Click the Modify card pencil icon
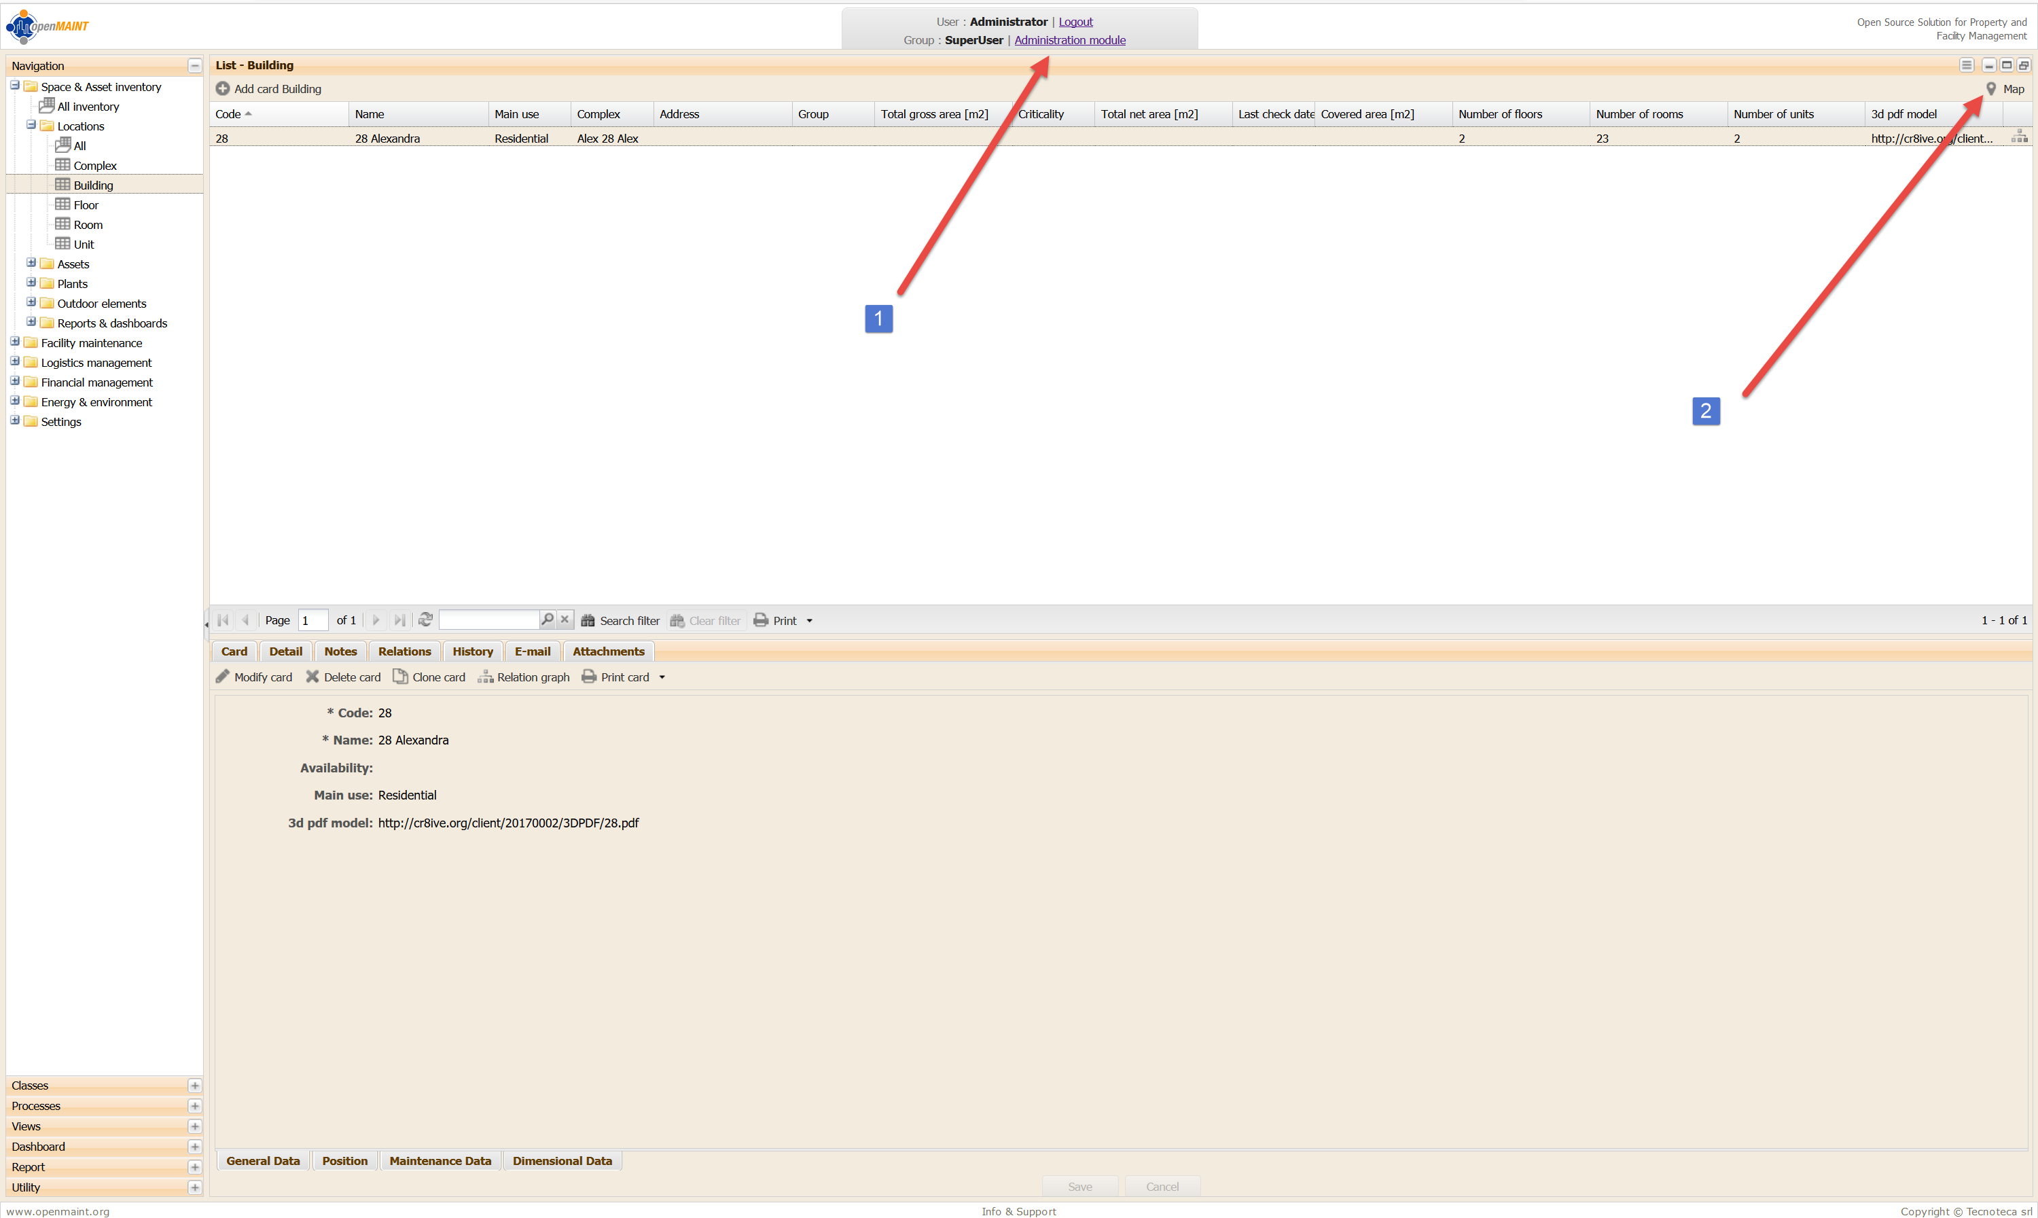2038x1218 pixels. click(x=222, y=677)
